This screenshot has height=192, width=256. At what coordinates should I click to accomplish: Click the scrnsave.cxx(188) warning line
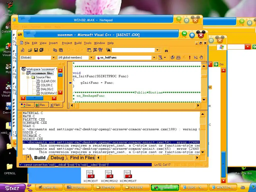point(111,129)
